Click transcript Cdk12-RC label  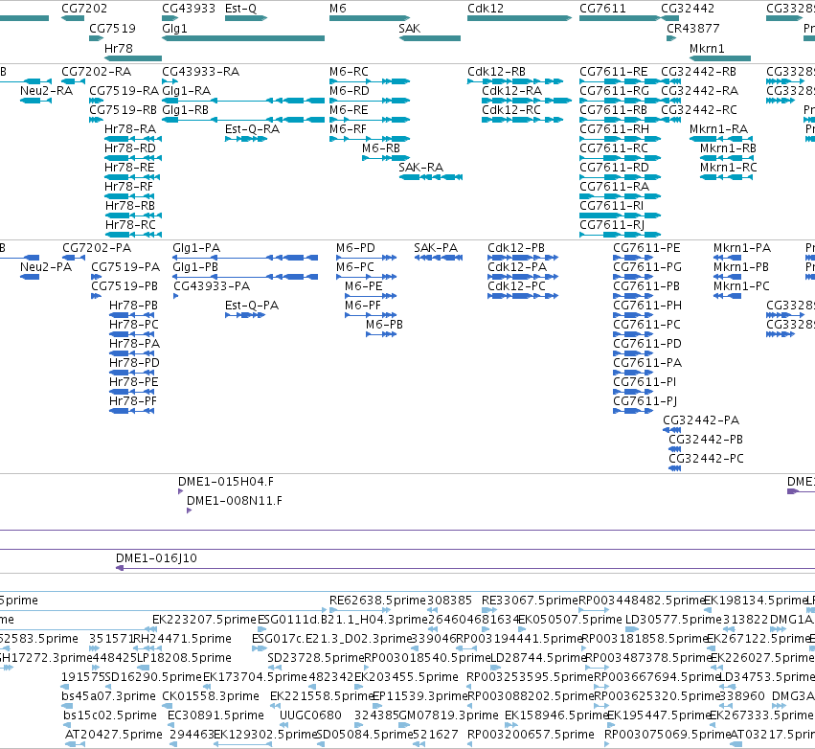pyautogui.click(x=511, y=110)
